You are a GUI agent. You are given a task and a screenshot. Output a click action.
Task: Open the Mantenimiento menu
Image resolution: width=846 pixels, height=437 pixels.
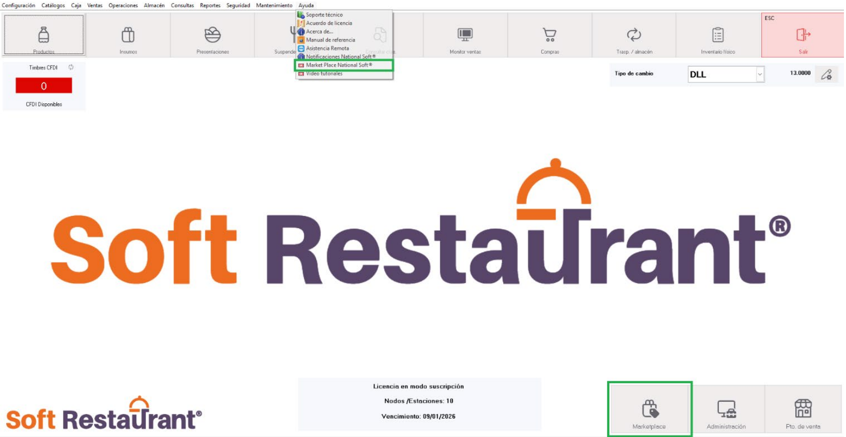[274, 5]
